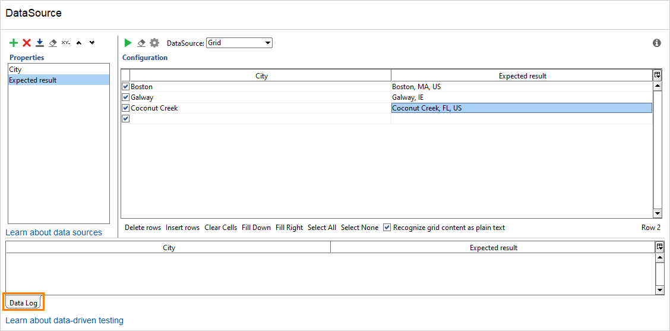Move property down with the down arrow
Screen dimensions: 670x331
coord(92,43)
